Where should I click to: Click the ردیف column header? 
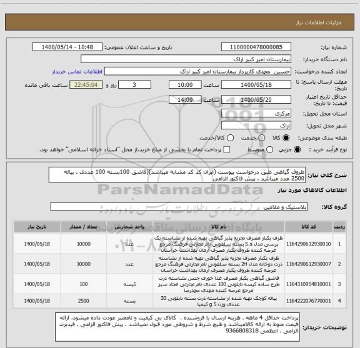point(339,227)
